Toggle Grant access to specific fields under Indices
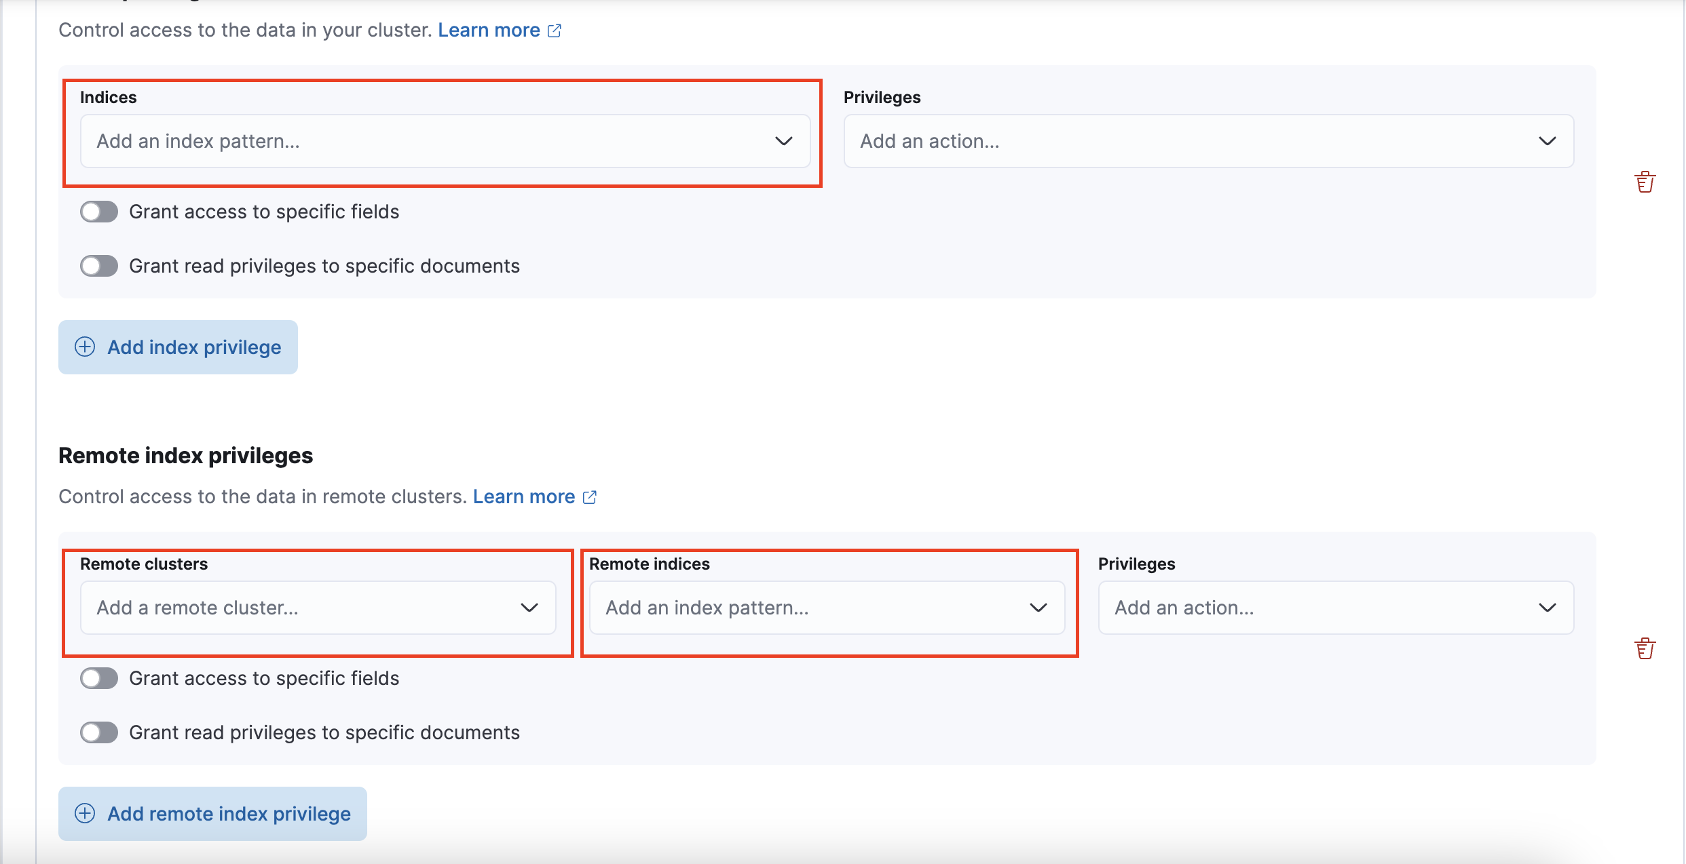 point(99,212)
